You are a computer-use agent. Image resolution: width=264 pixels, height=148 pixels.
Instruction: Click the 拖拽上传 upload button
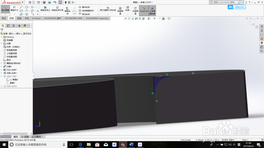(x=237, y=7)
